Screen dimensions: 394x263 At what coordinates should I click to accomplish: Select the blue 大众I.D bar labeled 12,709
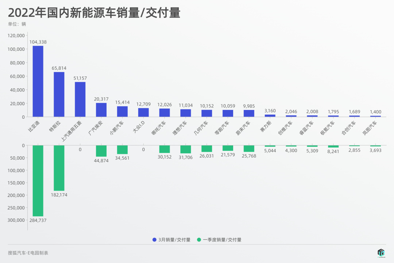point(143,113)
